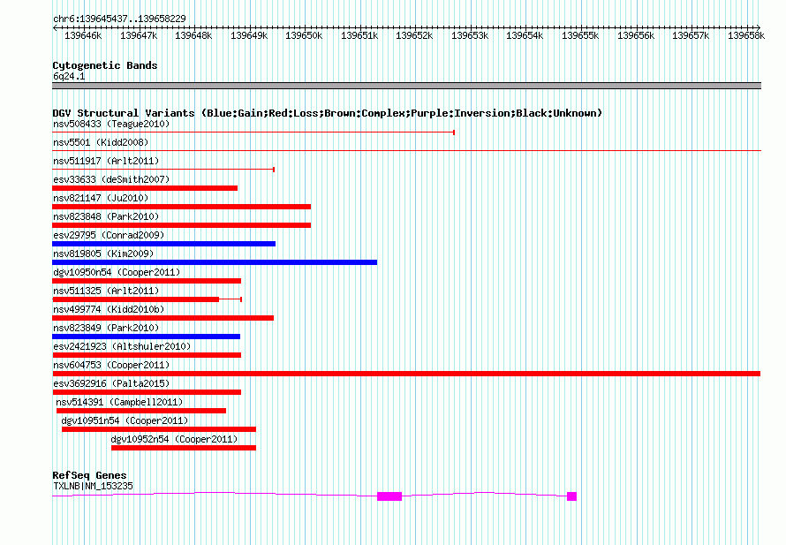Click the dgv10952n54 (Cooper2011) label
The height and width of the screenshot is (545, 786).
point(175,439)
